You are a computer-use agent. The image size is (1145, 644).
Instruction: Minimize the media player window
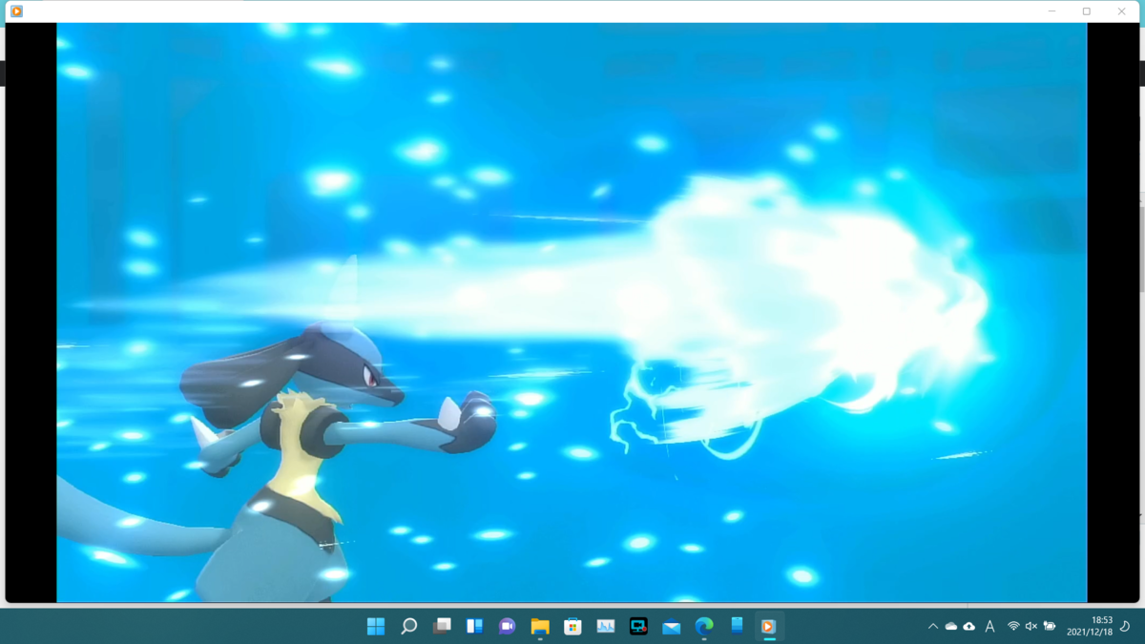tap(1051, 11)
